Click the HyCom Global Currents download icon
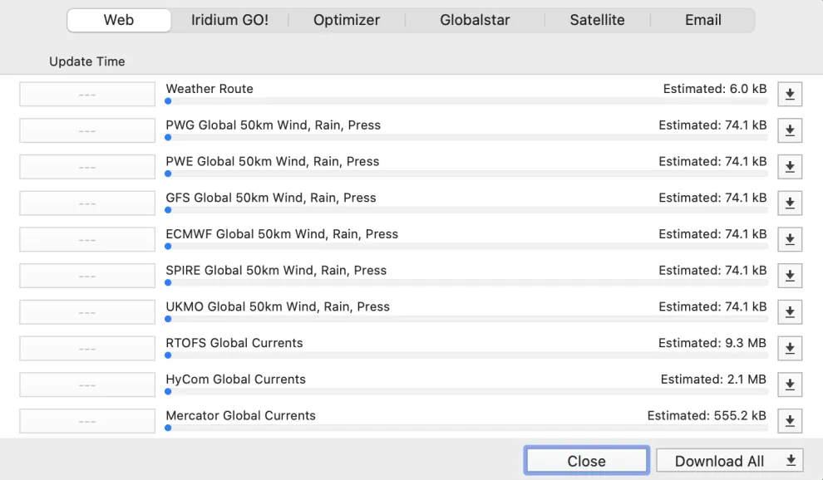 pos(789,384)
